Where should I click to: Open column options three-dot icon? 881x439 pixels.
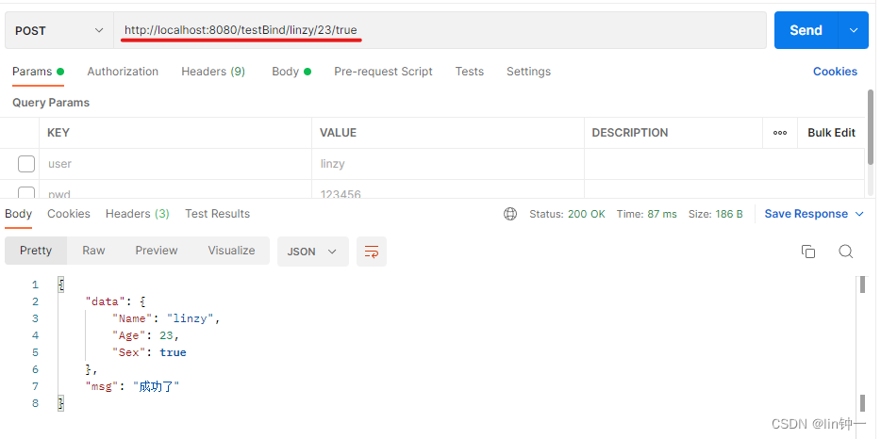tap(780, 133)
